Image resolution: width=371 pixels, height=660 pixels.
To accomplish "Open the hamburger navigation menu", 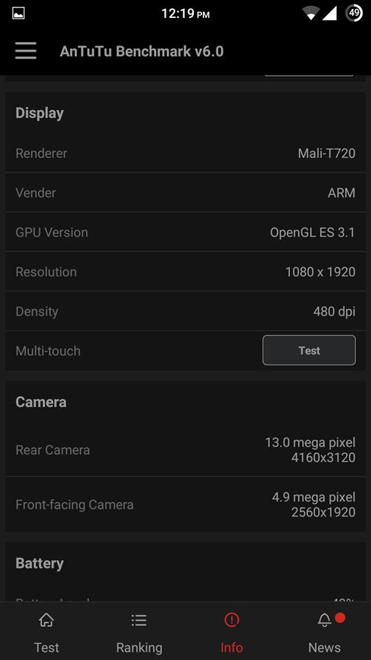I will 25,52.
